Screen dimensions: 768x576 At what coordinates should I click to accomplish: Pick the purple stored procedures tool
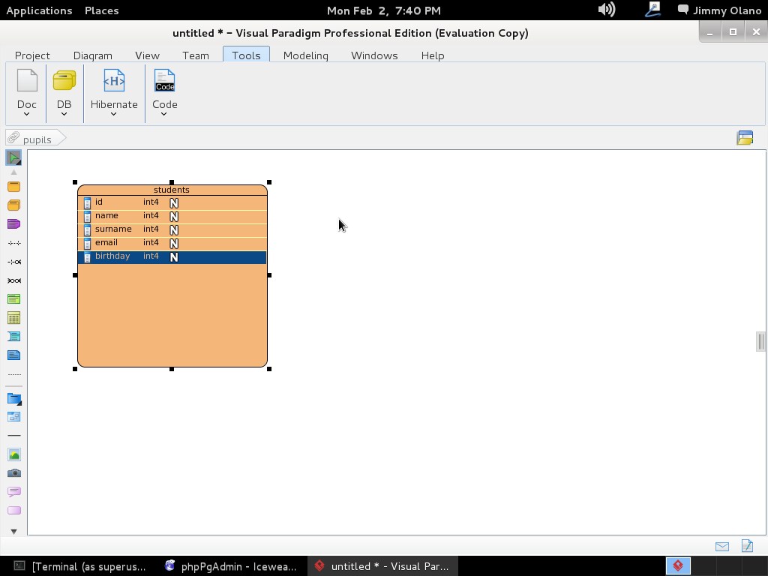[x=13, y=224]
